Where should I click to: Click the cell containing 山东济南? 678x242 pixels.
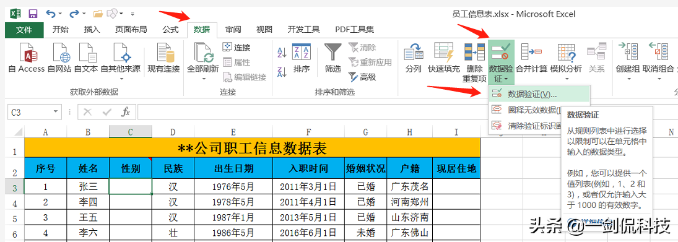pos(410,217)
